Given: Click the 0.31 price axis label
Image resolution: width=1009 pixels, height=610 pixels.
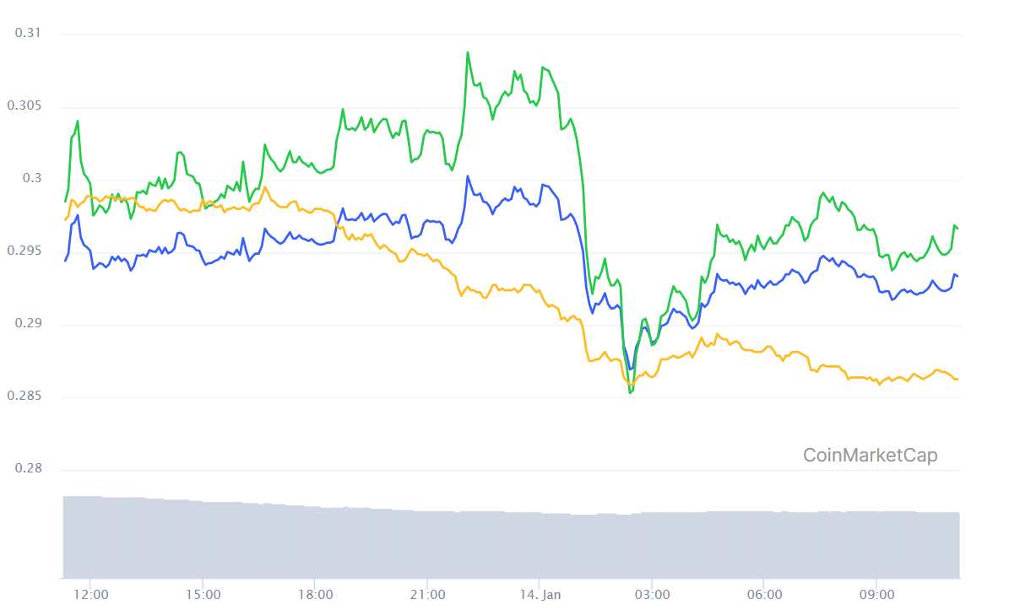Looking at the screenshot, I should (28, 33).
